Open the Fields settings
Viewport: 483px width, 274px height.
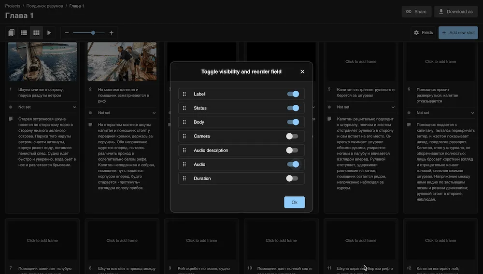click(423, 33)
